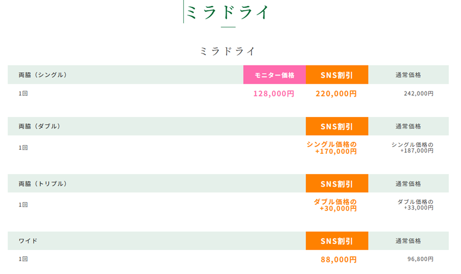Image resolution: width=461 pixels, height=274 pixels.
Task: Click the SNS割引 badge in 両脇（シングル） row
Action: click(337, 75)
